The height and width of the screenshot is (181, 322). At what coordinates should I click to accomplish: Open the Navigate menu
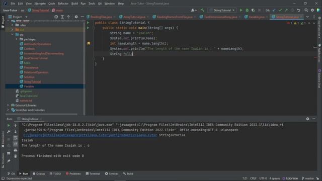point(40,4)
